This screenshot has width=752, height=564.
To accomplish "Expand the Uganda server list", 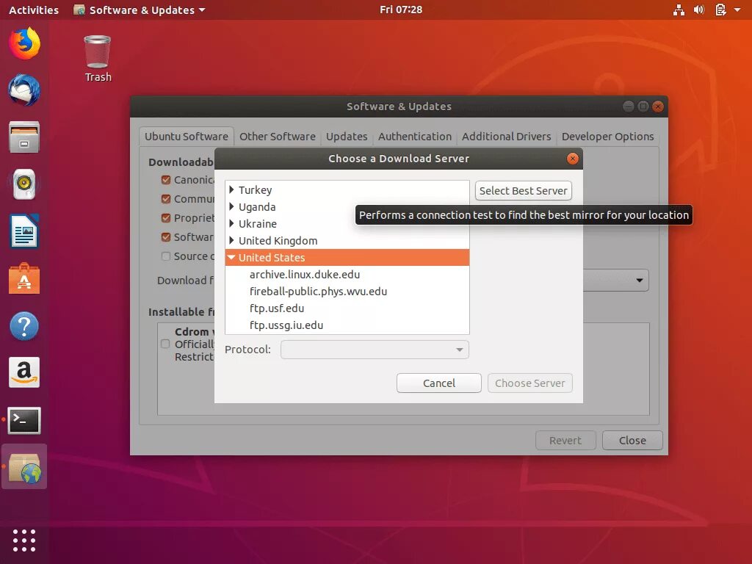I will (231, 206).
